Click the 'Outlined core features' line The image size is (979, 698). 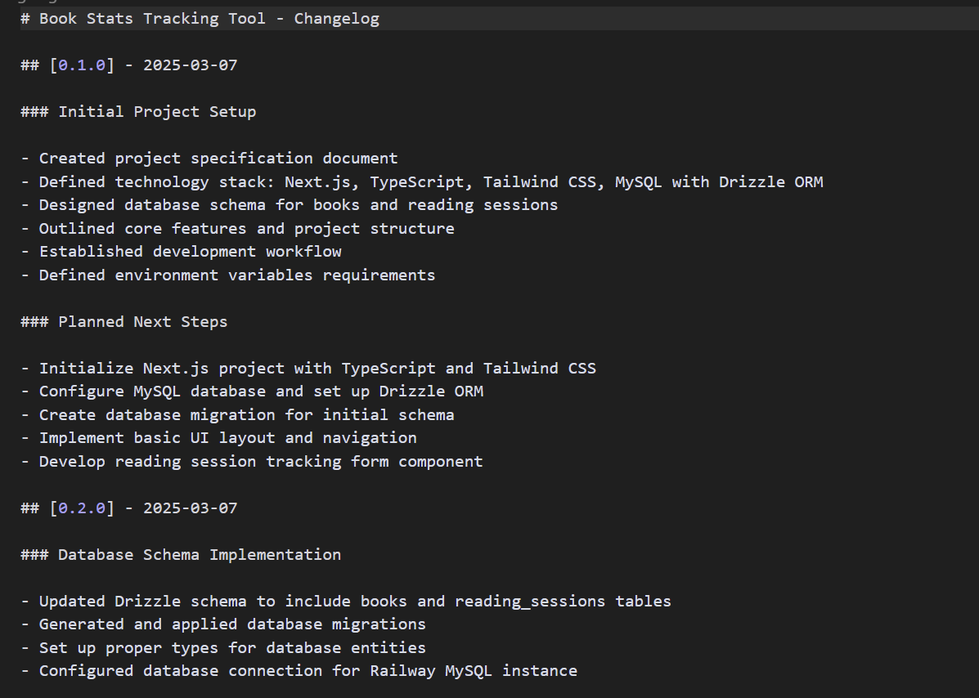pyautogui.click(x=246, y=229)
